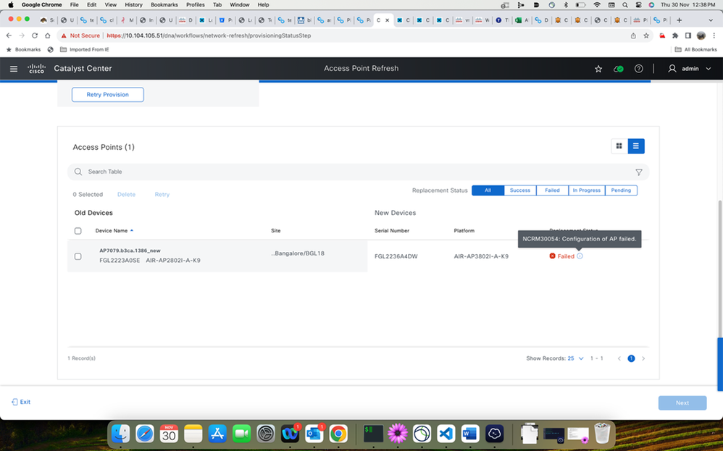Viewport: 723px width, 451px height.
Task: Go to page 1 of records
Action: coord(631,358)
